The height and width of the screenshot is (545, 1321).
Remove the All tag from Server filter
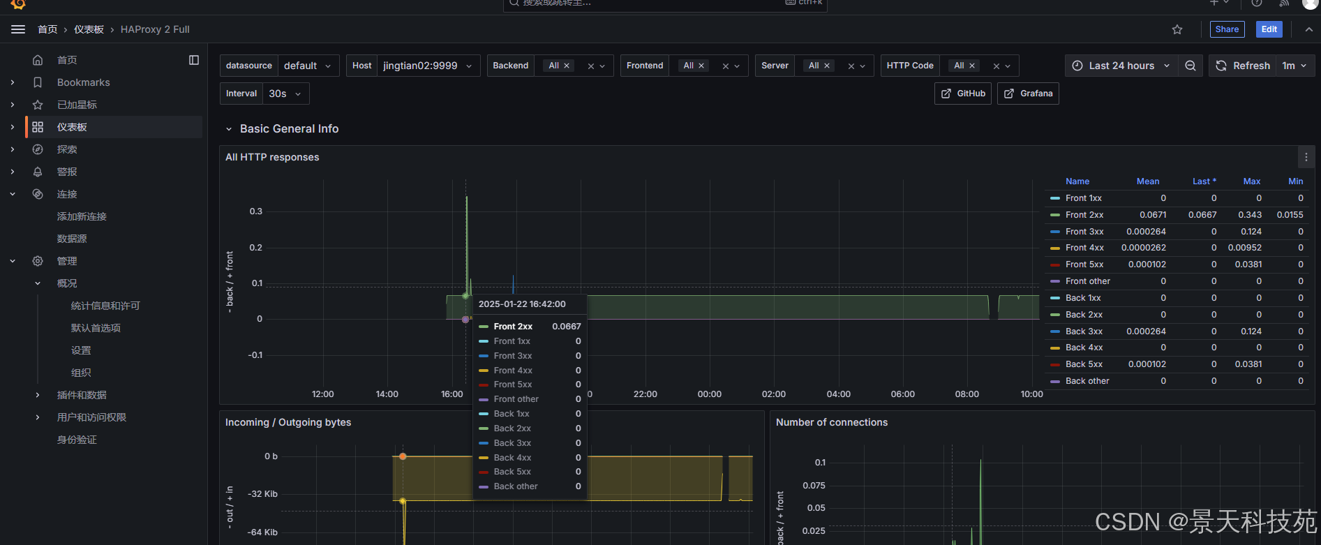[827, 66]
